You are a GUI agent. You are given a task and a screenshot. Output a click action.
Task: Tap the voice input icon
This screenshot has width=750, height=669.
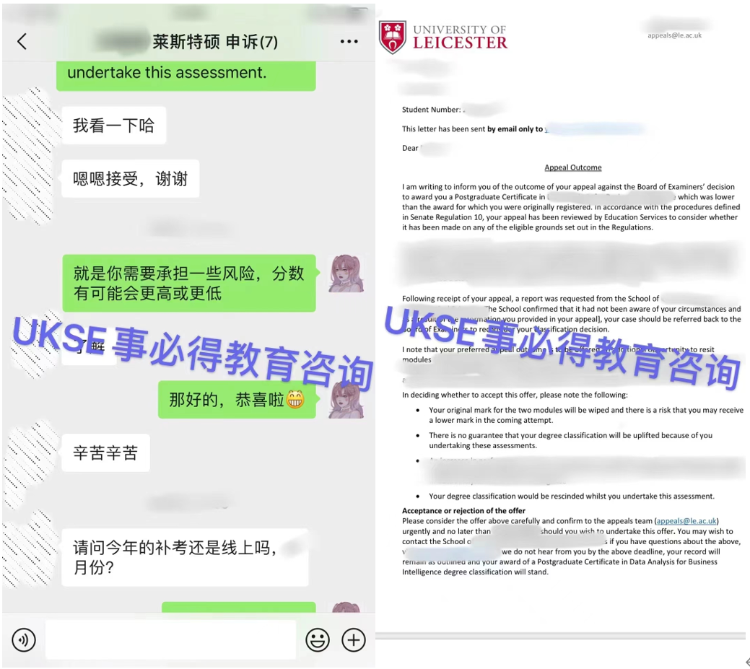click(x=24, y=640)
